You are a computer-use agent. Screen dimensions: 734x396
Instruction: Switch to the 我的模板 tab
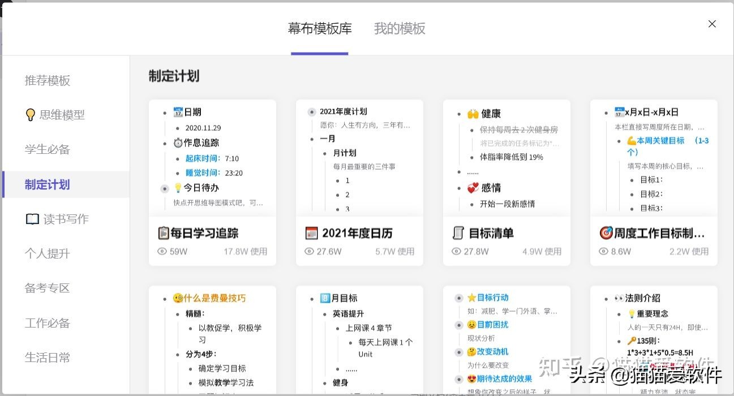400,28
